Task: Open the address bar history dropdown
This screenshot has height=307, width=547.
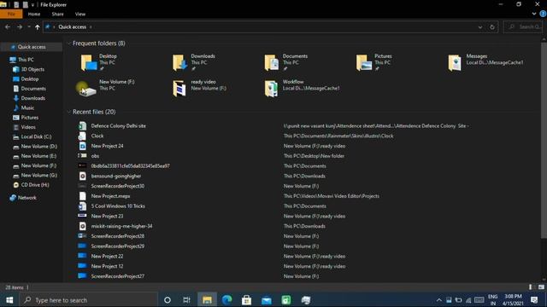Action: (480, 26)
